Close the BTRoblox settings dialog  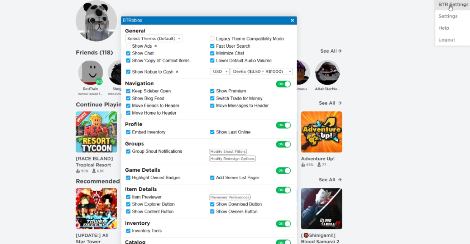point(292,20)
